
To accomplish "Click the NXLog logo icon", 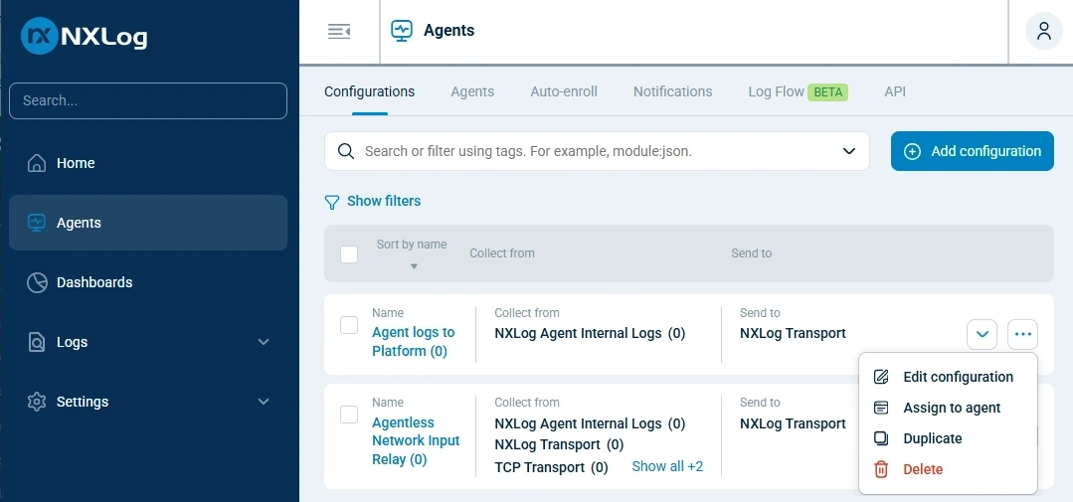I will (x=40, y=37).
